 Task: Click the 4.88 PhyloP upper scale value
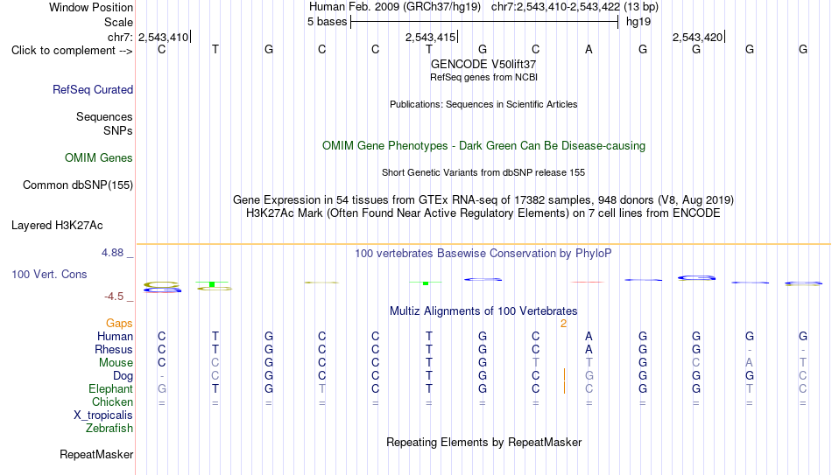112,253
